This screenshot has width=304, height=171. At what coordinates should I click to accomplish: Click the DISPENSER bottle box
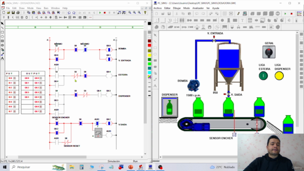pos(170,107)
